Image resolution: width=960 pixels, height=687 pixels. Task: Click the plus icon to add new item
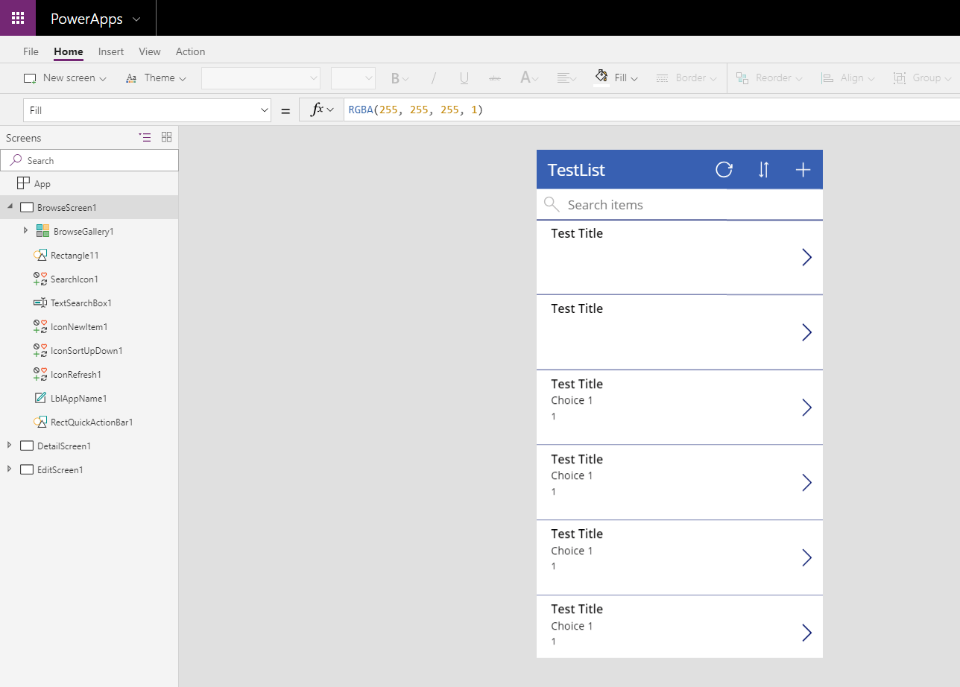(x=803, y=170)
